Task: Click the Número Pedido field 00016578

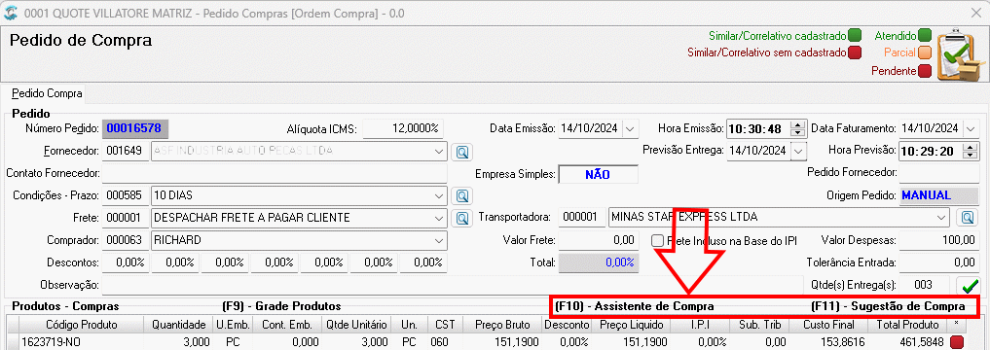Action: (x=134, y=128)
